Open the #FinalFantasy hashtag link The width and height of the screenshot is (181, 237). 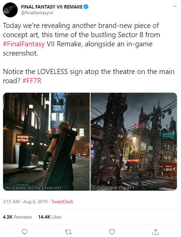coord(24,44)
